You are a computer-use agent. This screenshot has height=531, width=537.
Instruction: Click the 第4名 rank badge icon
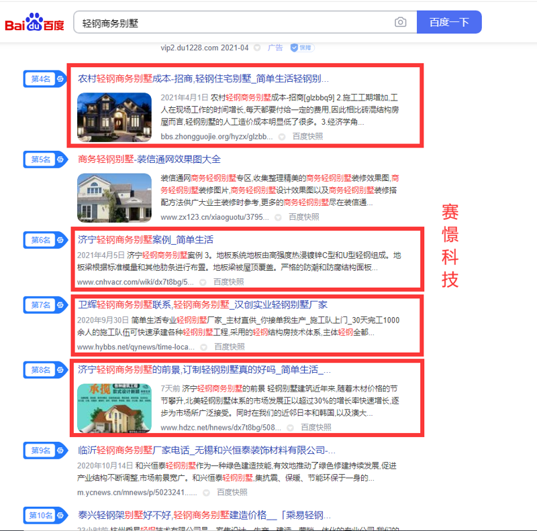[x=45, y=79]
